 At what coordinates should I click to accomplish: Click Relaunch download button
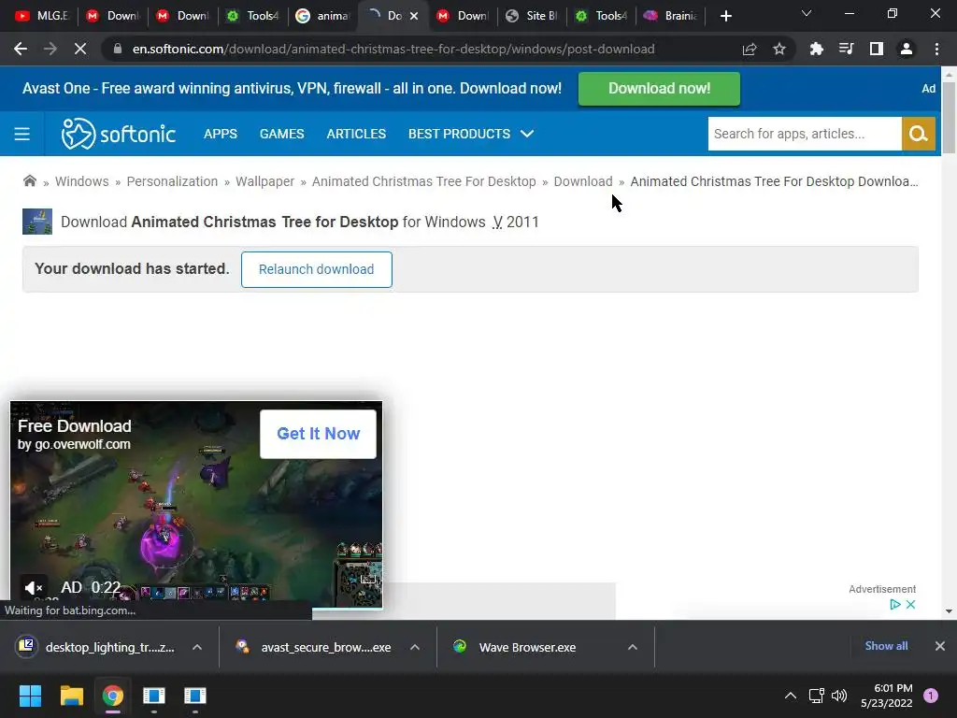(x=316, y=269)
